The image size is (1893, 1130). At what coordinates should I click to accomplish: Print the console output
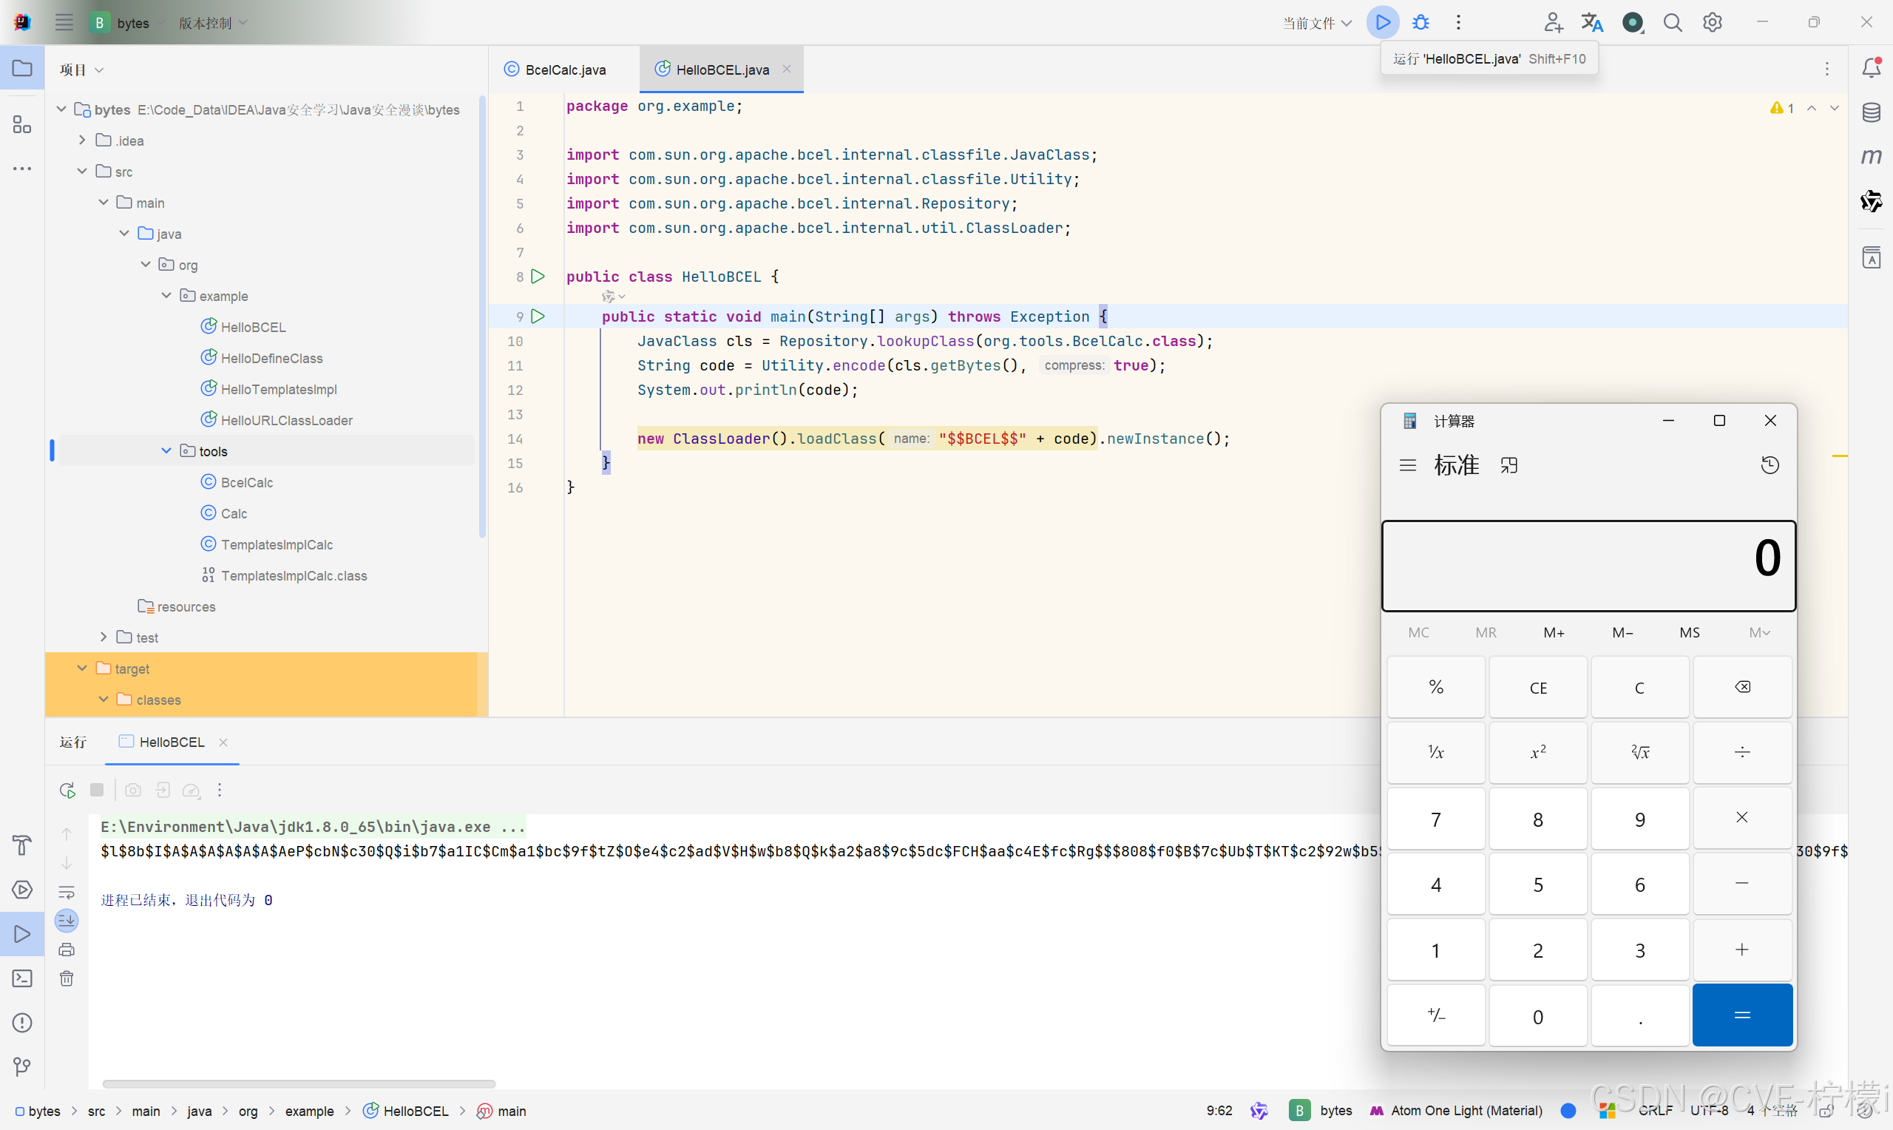pyautogui.click(x=67, y=950)
